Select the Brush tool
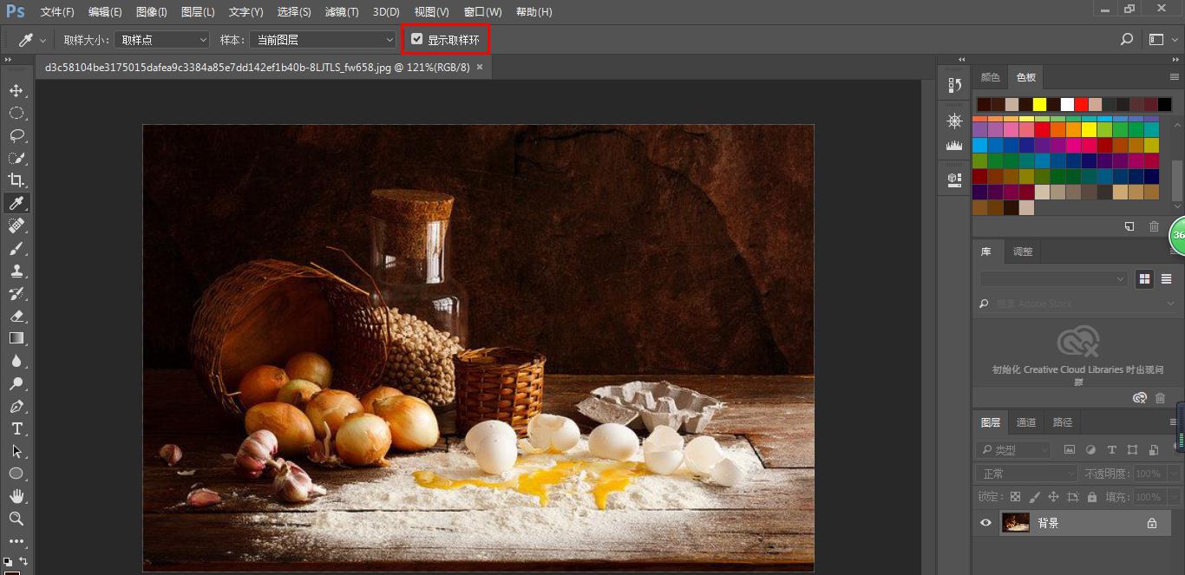Image resolution: width=1185 pixels, height=575 pixels. (16, 248)
